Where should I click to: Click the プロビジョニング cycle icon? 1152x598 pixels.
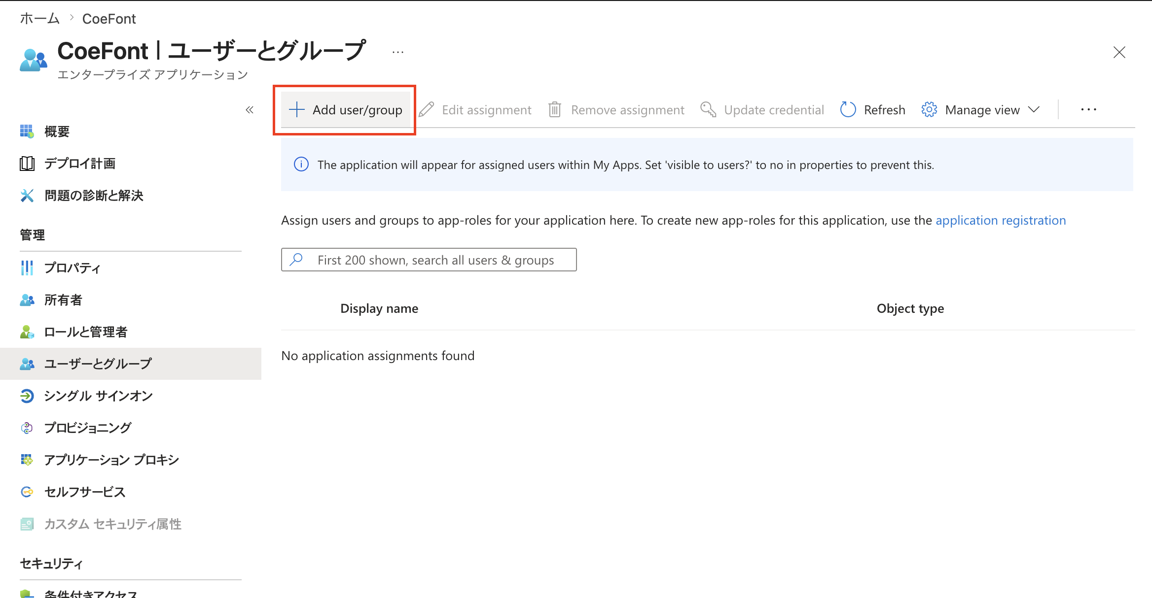tap(27, 428)
